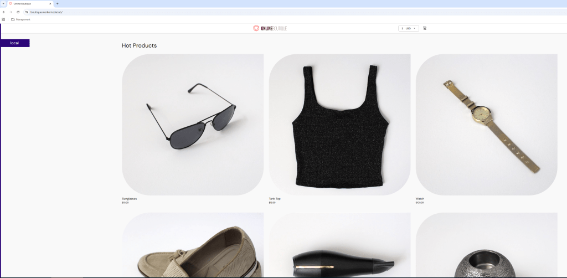Viewport: 567px width, 278px height.
Task: Open the Management bookmarks folder
Action: pos(20,19)
